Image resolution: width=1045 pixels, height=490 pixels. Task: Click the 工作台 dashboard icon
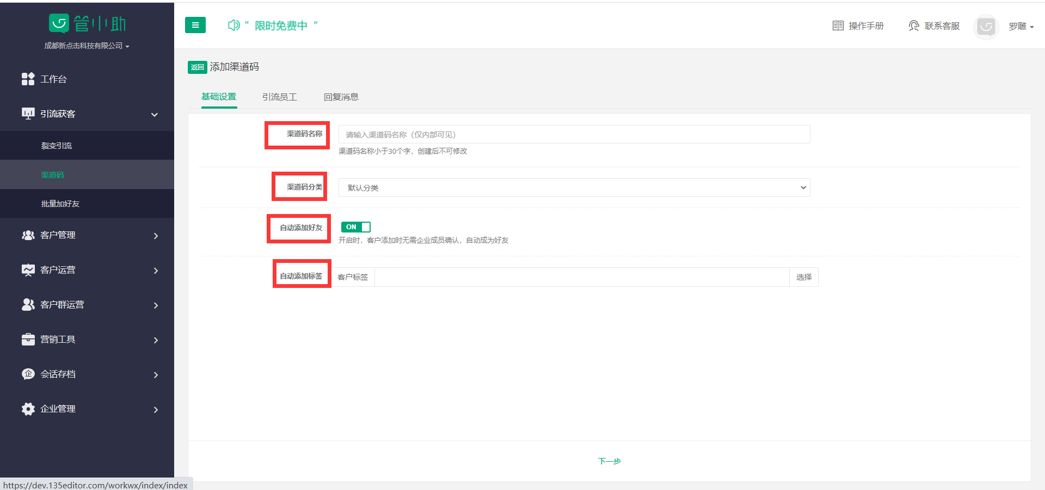pos(28,79)
